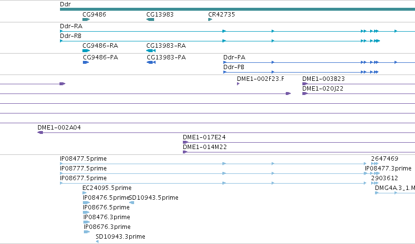Select the CR42735 gene label
This screenshot has height=244, width=415.
click(x=221, y=14)
